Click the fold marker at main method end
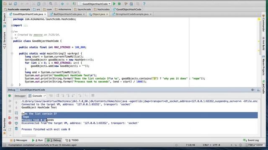This screenshot has height=150, width=268. tap(12, 85)
